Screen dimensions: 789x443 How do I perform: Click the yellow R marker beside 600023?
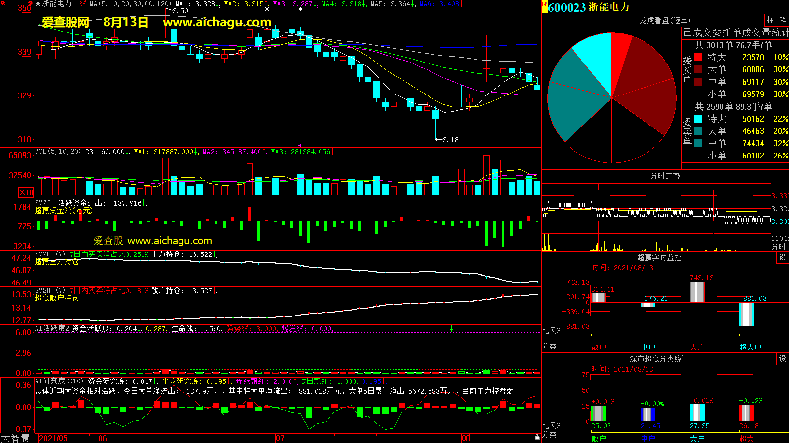click(544, 6)
